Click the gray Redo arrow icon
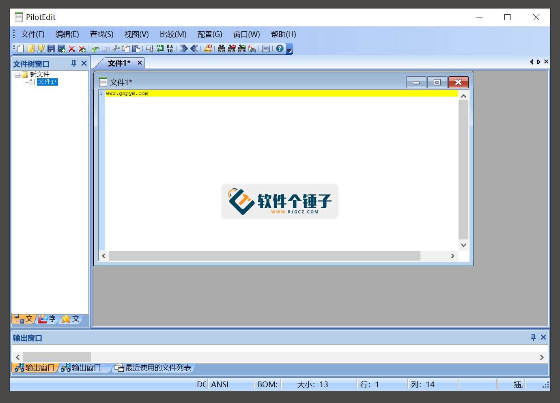560x403 pixels. pos(106,49)
